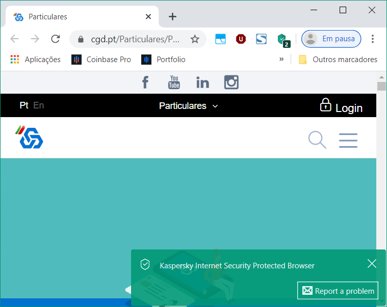Show hidden bookmarks with double chevron
The height and width of the screenshot is (307, 387).
pos(281,59)
